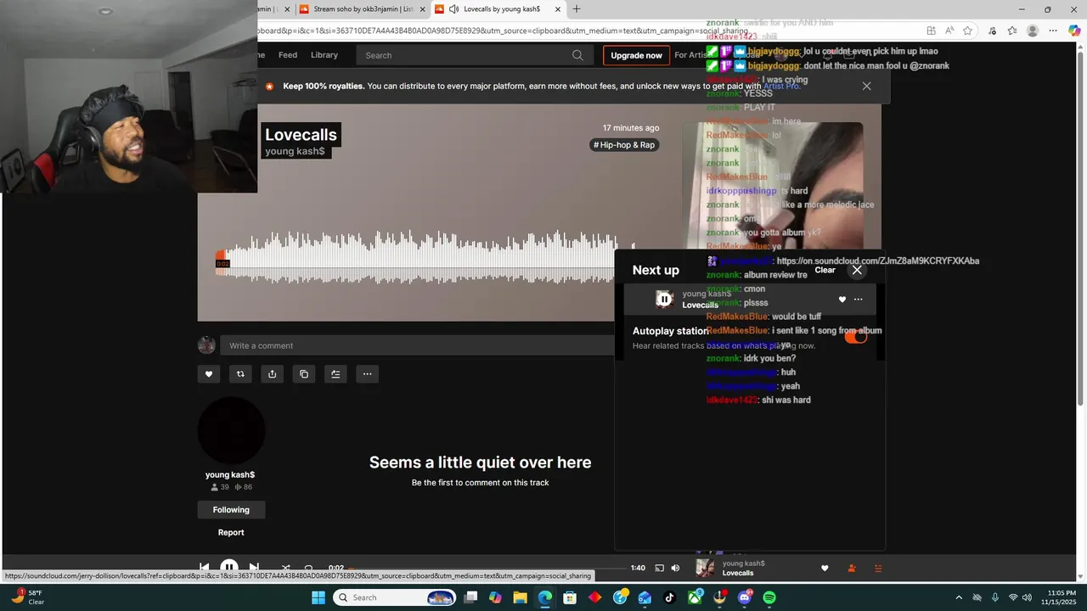
Task: Report the track via the Report button
Action: point(231,533)
